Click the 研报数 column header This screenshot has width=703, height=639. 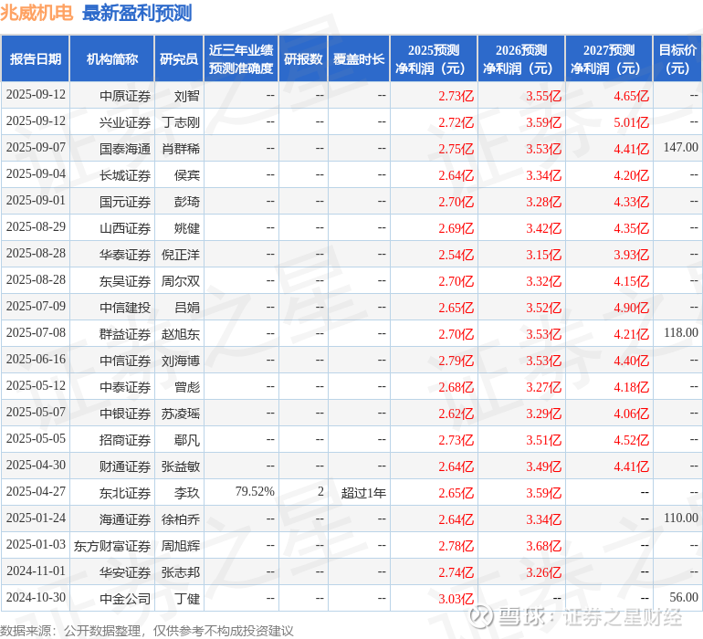[x=303, y=59]
